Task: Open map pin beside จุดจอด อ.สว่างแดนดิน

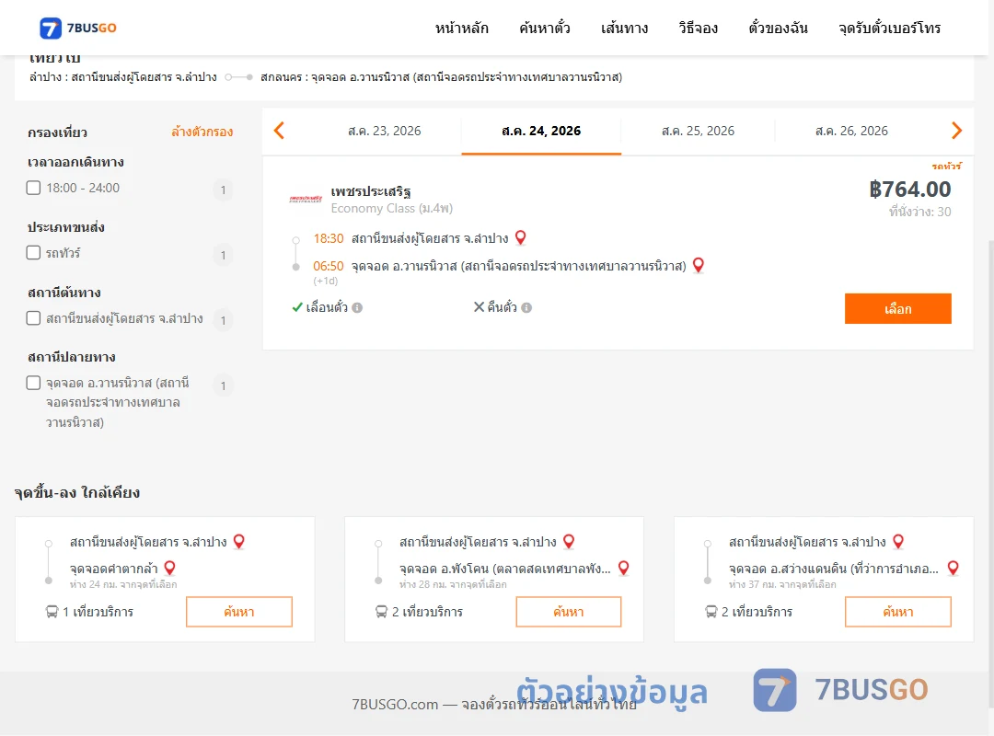Action: [953, 568]
